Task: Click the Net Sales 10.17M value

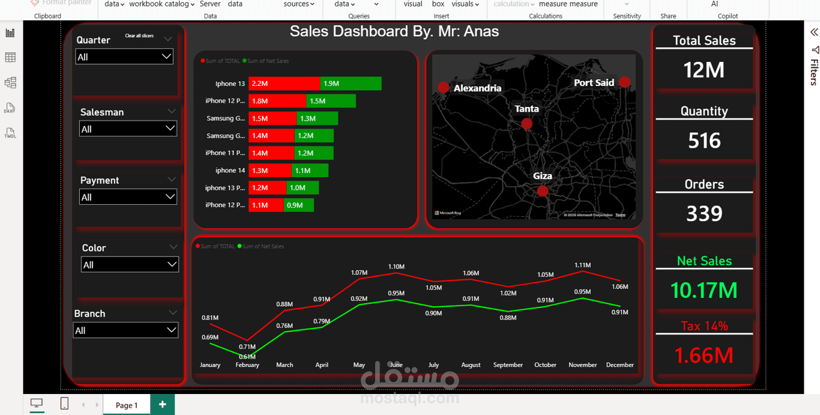Action: (704, 290)
